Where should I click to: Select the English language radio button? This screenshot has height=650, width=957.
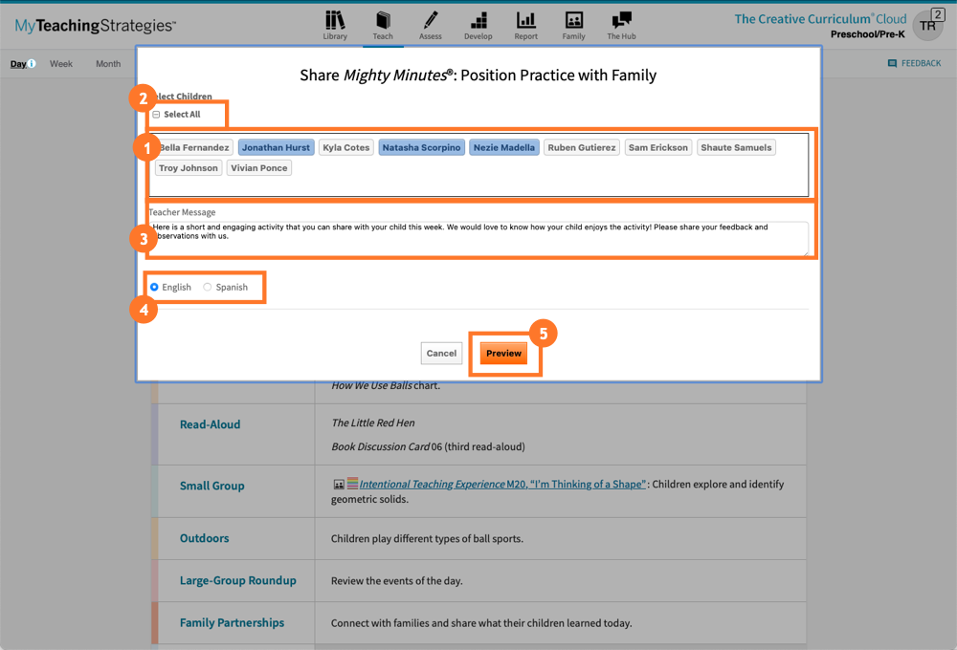point(154,287)
